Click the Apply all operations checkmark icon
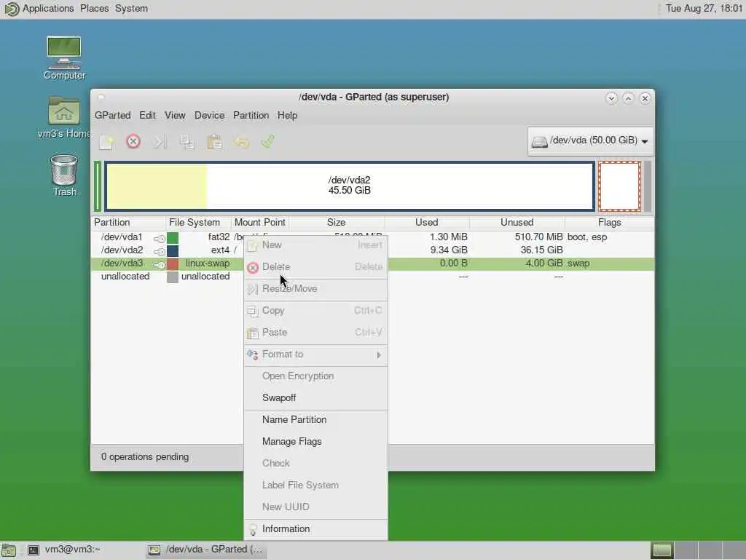This screenshot has width=746, height=559. pyautogui.click(x=268, y=141)
